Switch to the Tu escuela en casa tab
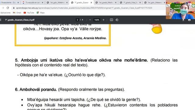The width and height of the screenshot is (195, 110). pyautogui.click(x=33, y=2)
